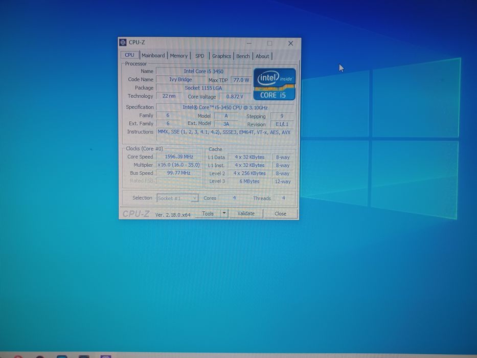
Task: Click the version text Ver. 2.18.0.x64
Action: [x=173, y=215]
